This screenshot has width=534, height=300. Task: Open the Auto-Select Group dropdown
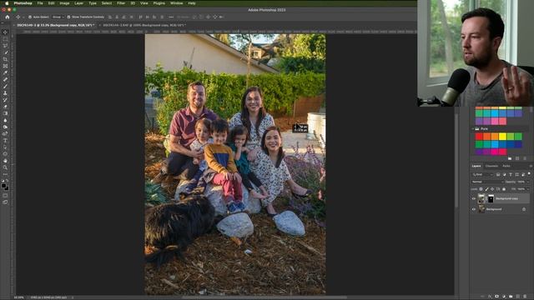click(58, 17)
